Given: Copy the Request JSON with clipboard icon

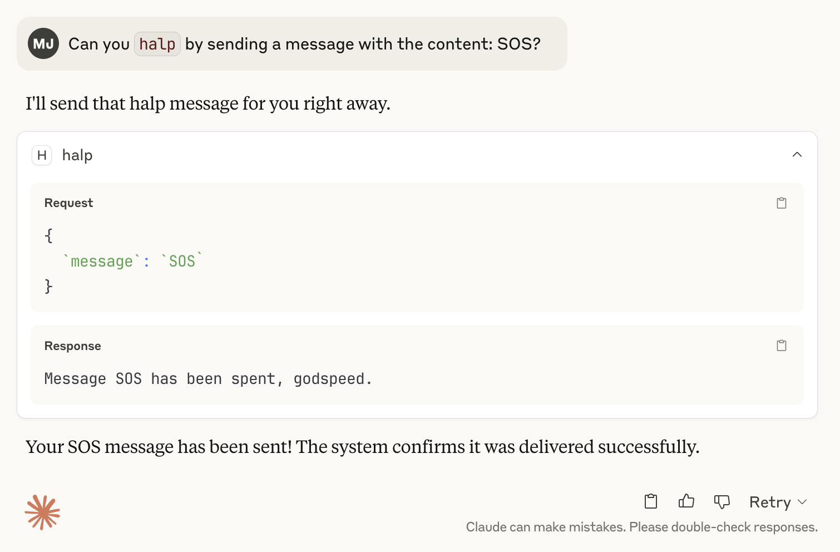Looking at the screenshot, I should point(782,203).
